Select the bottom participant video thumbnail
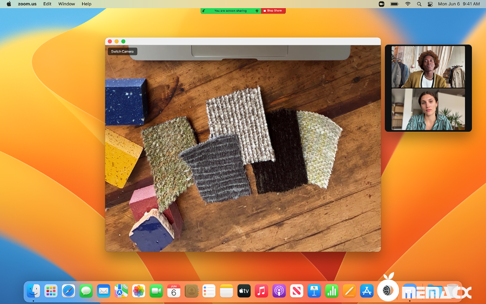This screenshot has width=486, height=304. tap(428, 110)
